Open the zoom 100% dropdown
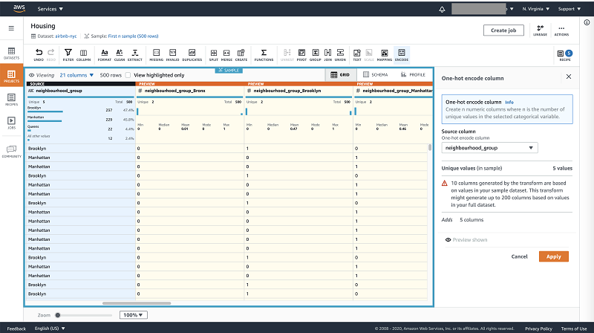This screenshot has width=594, height=333. tap(134, 315)
